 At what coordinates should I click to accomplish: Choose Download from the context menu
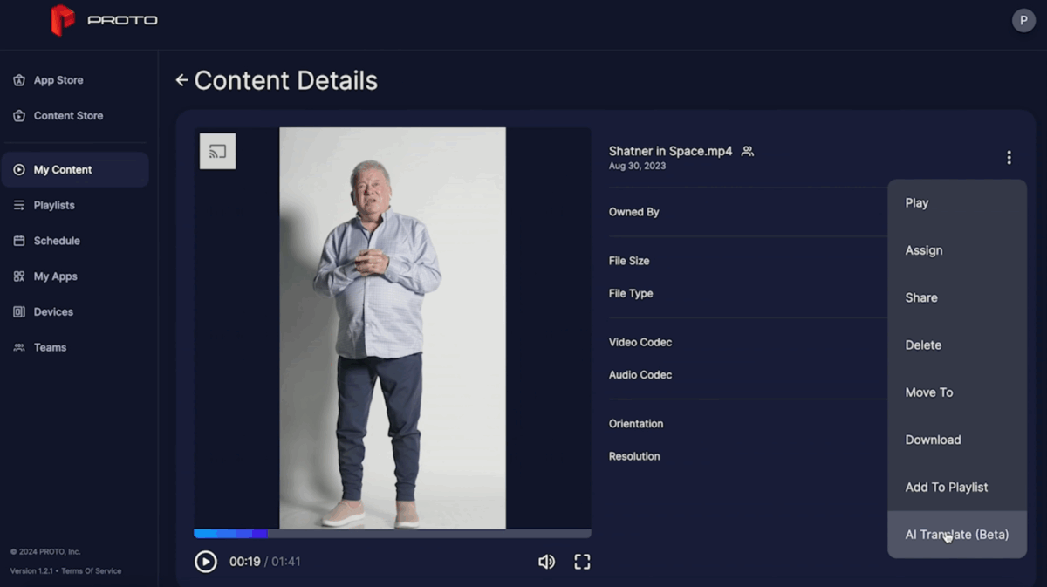click(933, 440)
